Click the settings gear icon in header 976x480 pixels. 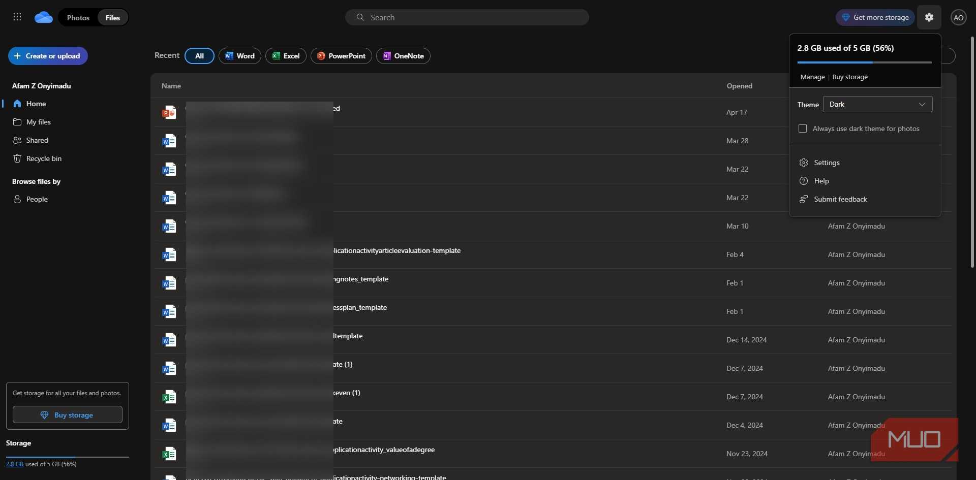(929, 17)
